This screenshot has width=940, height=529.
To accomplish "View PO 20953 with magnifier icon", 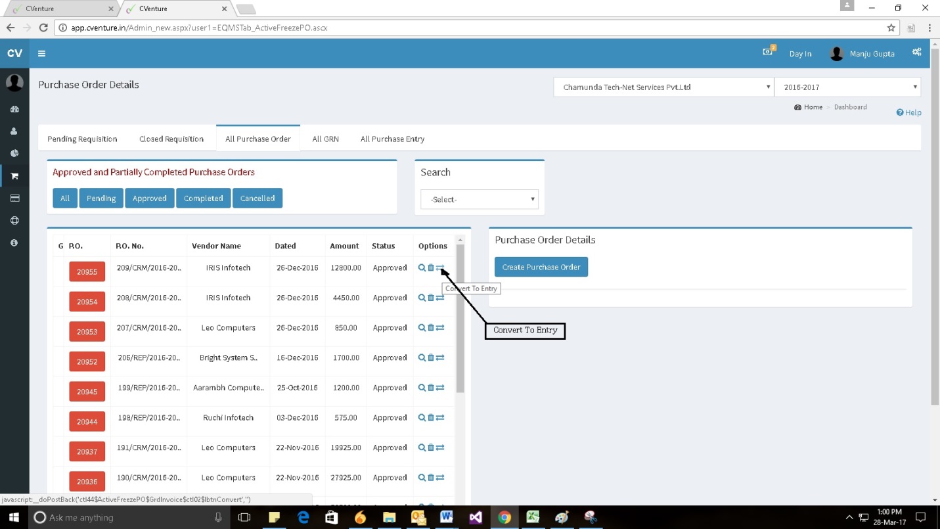I will coord(422,328).
